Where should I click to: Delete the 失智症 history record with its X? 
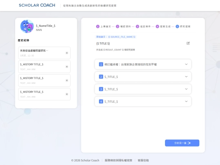[x=67, y=53]
